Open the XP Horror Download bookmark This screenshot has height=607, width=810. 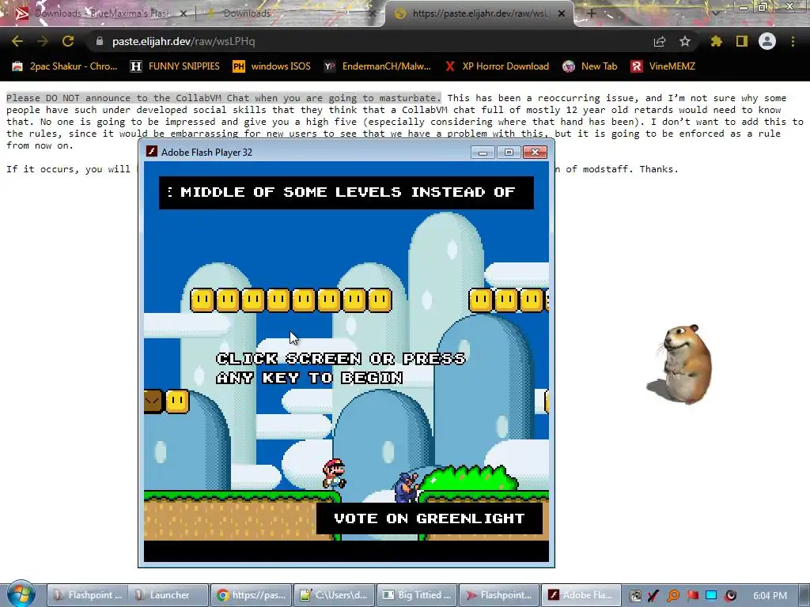pos(498,66)
